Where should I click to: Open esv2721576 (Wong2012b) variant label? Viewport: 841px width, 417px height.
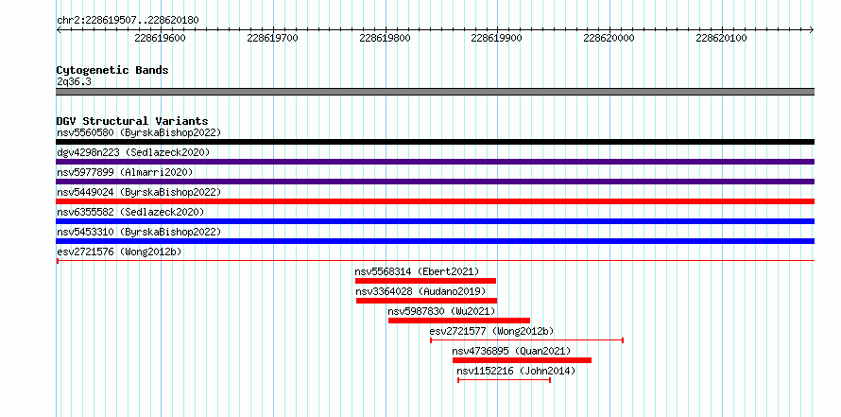pyautogui.click(x=119, y=252)
